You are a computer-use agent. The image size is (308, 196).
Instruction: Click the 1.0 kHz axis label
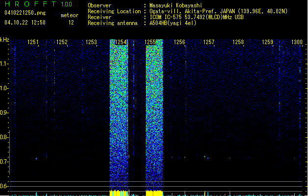[4, 88]
